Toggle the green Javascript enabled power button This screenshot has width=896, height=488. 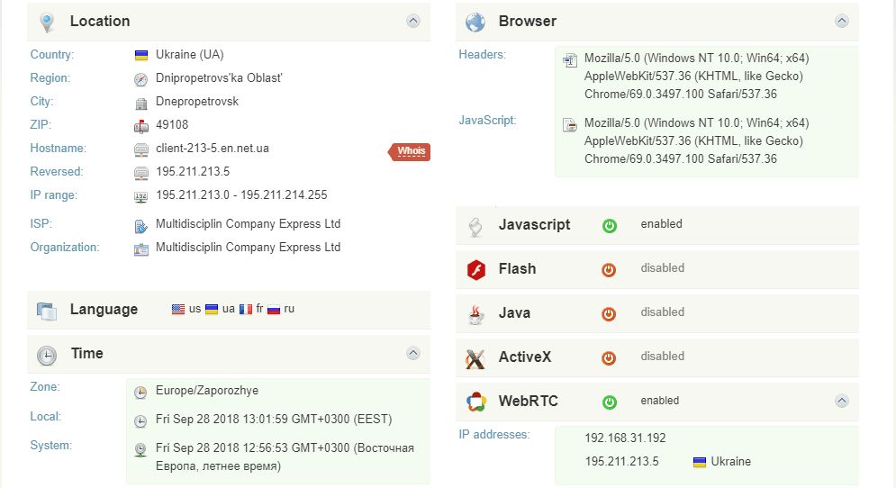point(610,225)
